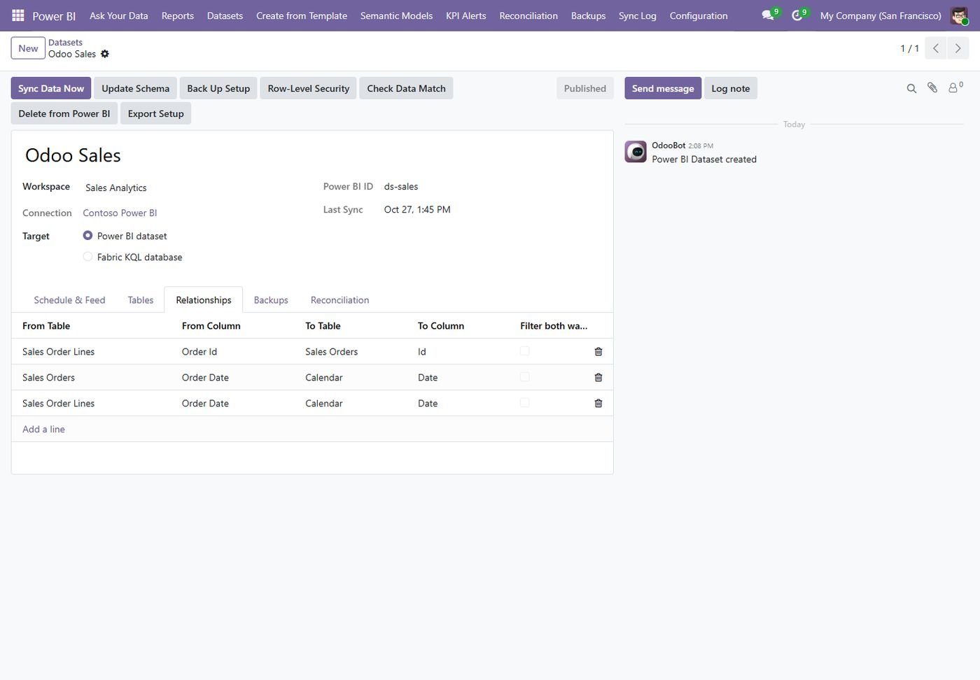Toggle Filter both ways for first relationship
Image resolution: width=980 pixels, height=680 pixels.
(x=525, y=351)
